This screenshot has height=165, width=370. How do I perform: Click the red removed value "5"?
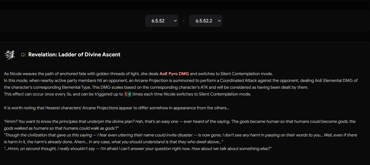click(x=126, y=94)
